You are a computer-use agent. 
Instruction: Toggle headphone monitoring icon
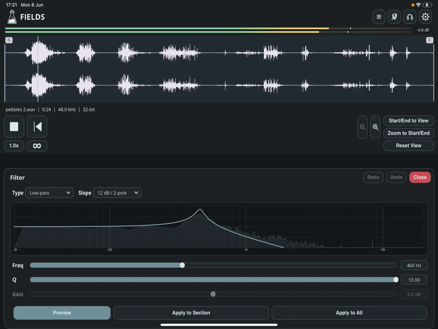point(410,17)
